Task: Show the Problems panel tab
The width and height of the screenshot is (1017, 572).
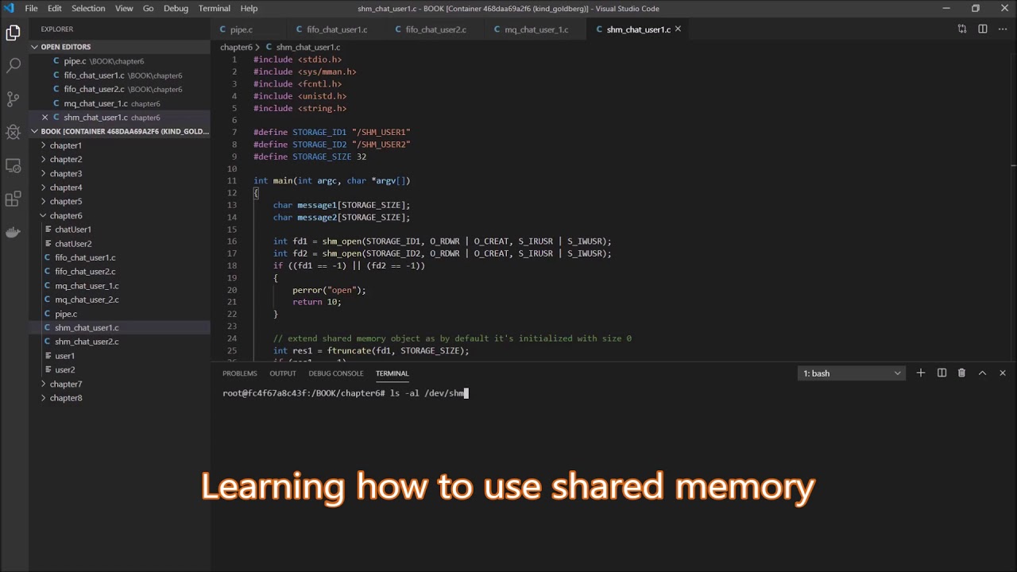Action: pyautogui.click(x=240, y=373)
